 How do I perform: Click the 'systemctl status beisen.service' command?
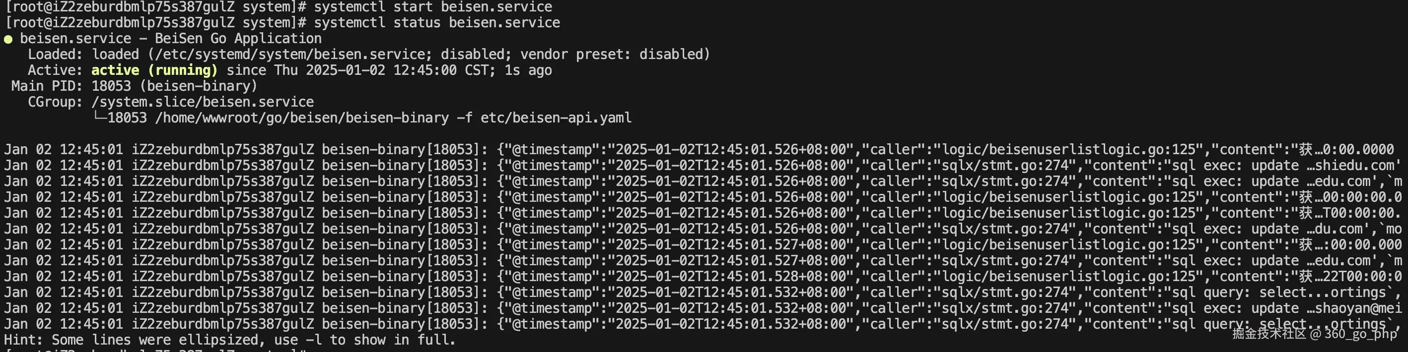coord(437,23)
